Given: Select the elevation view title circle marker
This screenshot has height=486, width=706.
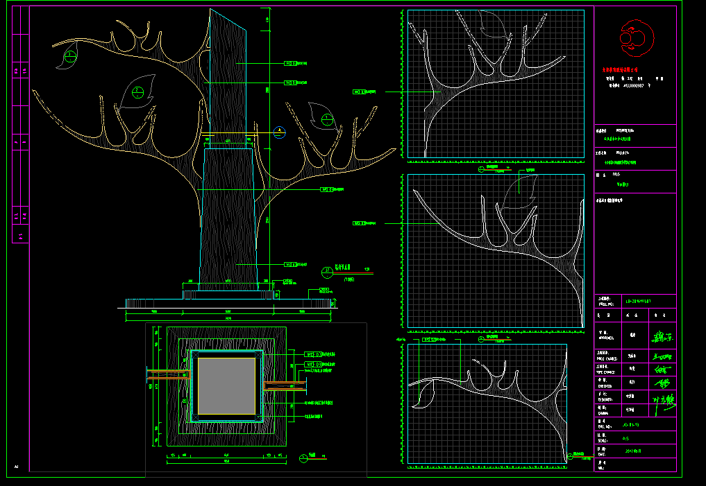Looking at the screenshot, I should coord(327,271).
